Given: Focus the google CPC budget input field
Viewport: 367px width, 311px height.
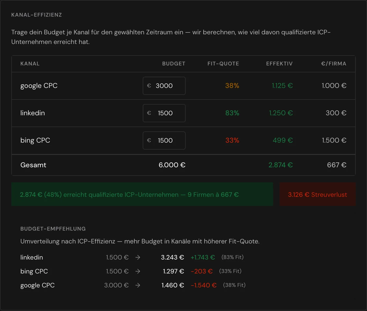Looking at the screenshot, I should [164, 86].
